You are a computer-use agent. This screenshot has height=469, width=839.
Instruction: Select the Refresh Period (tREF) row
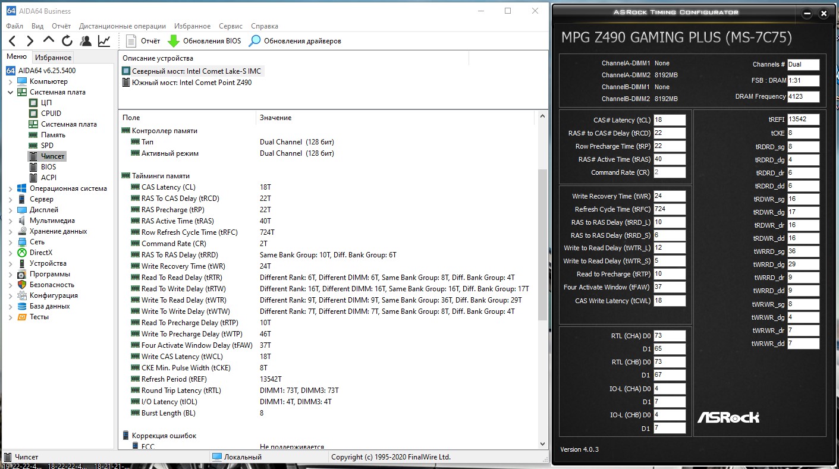pyautogui.click(x=328, y=379)
